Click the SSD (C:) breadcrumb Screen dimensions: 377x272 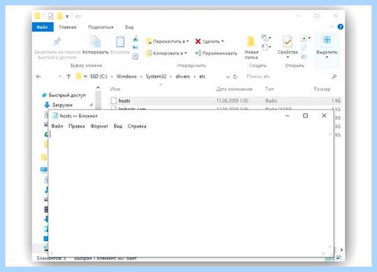(x=99, y=77)
